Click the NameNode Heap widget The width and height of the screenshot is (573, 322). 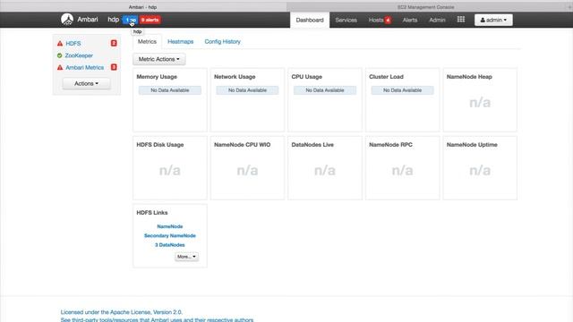[480, 100]
